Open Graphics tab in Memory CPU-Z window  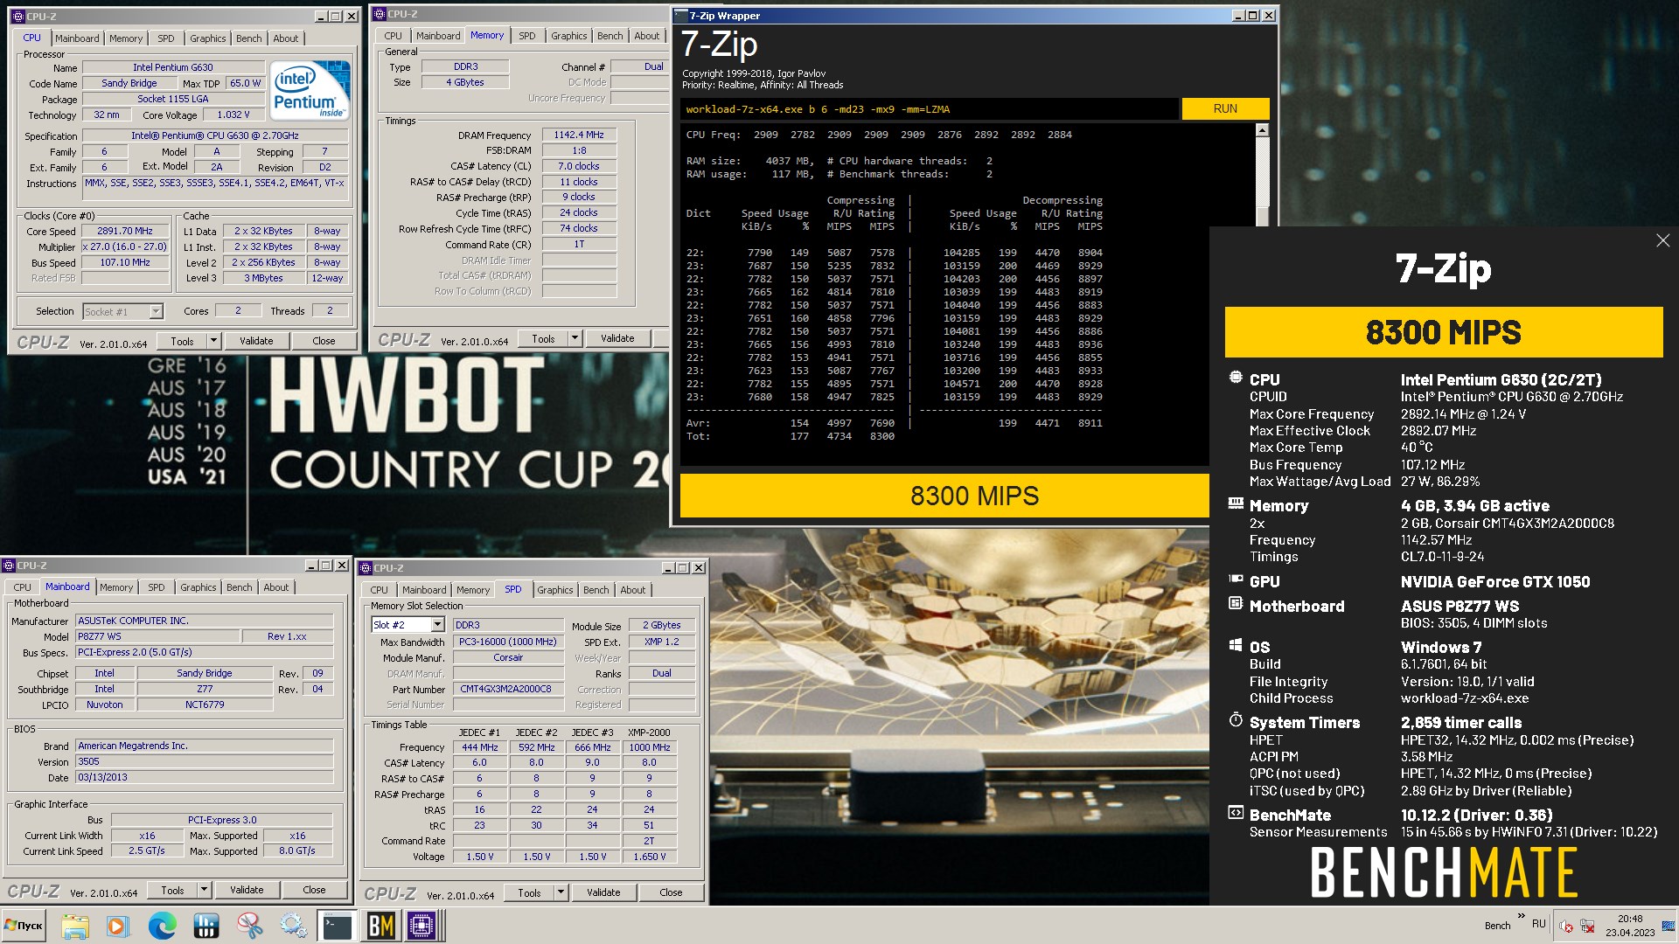(568, 36)
